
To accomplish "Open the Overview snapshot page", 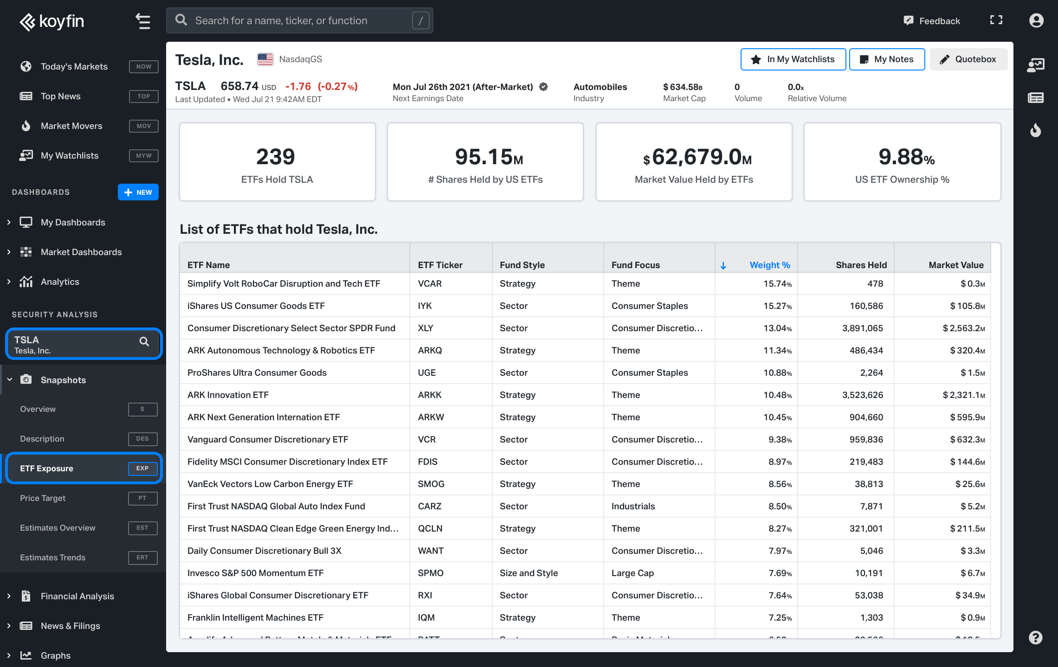I will pyautogui.click(x=84, y=409).
